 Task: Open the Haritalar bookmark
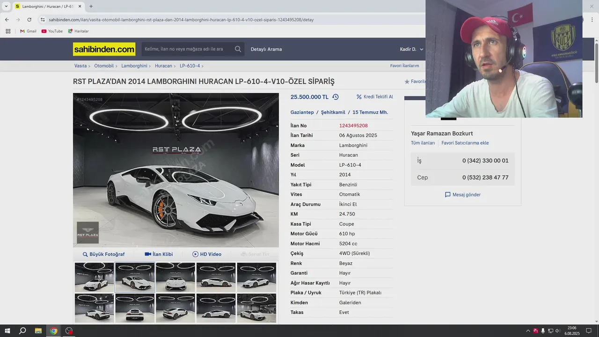(78, 31)
